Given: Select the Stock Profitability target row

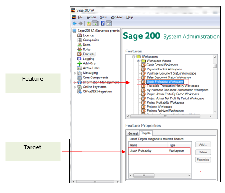Looking at the screenshot, I should click(159, 151).
